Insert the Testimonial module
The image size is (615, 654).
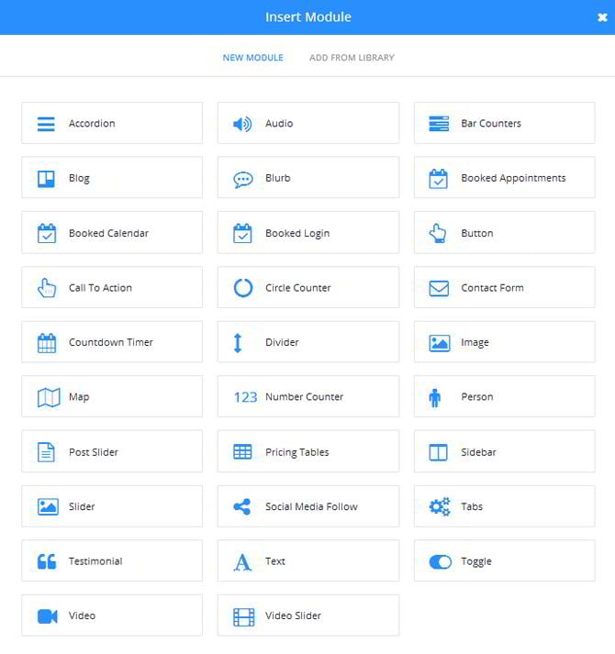coord(112,561)
